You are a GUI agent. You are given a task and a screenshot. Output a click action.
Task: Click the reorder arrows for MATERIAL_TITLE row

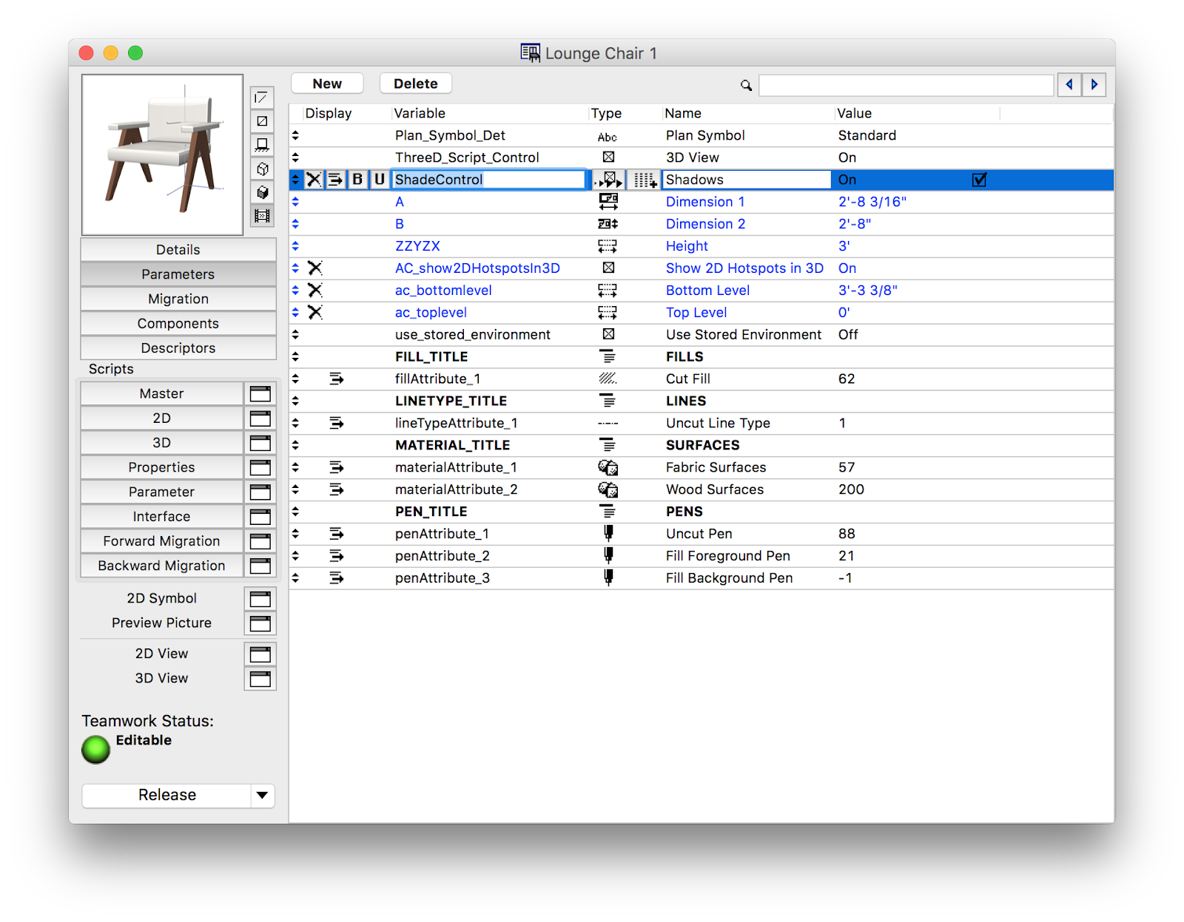(x=295, y=445)
